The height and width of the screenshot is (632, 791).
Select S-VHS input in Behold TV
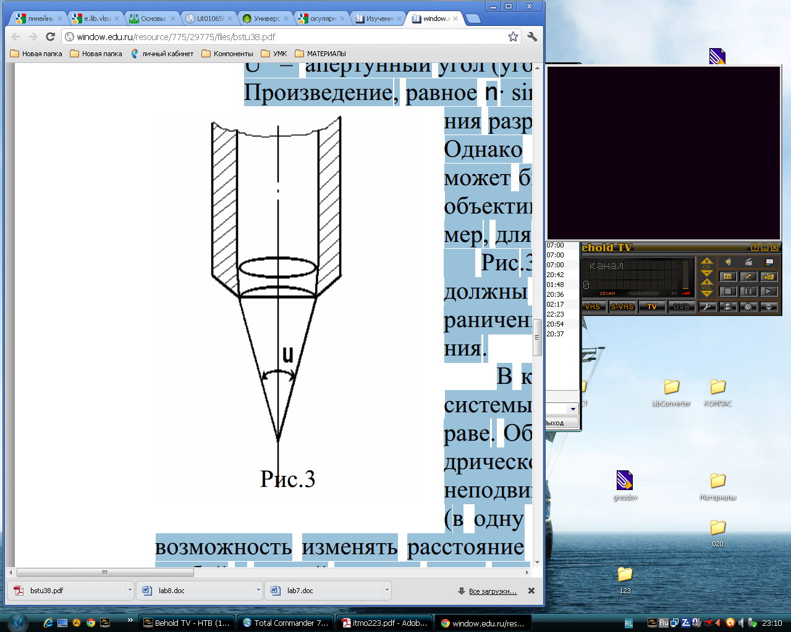coord(622,307)
